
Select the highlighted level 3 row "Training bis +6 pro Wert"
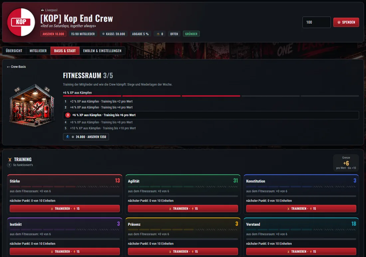211,115
